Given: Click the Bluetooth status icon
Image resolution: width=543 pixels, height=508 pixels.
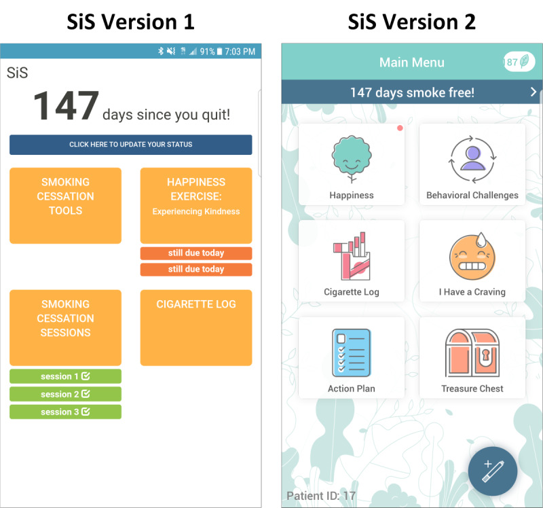Looking at the screenshot, I should coord(161,52).
